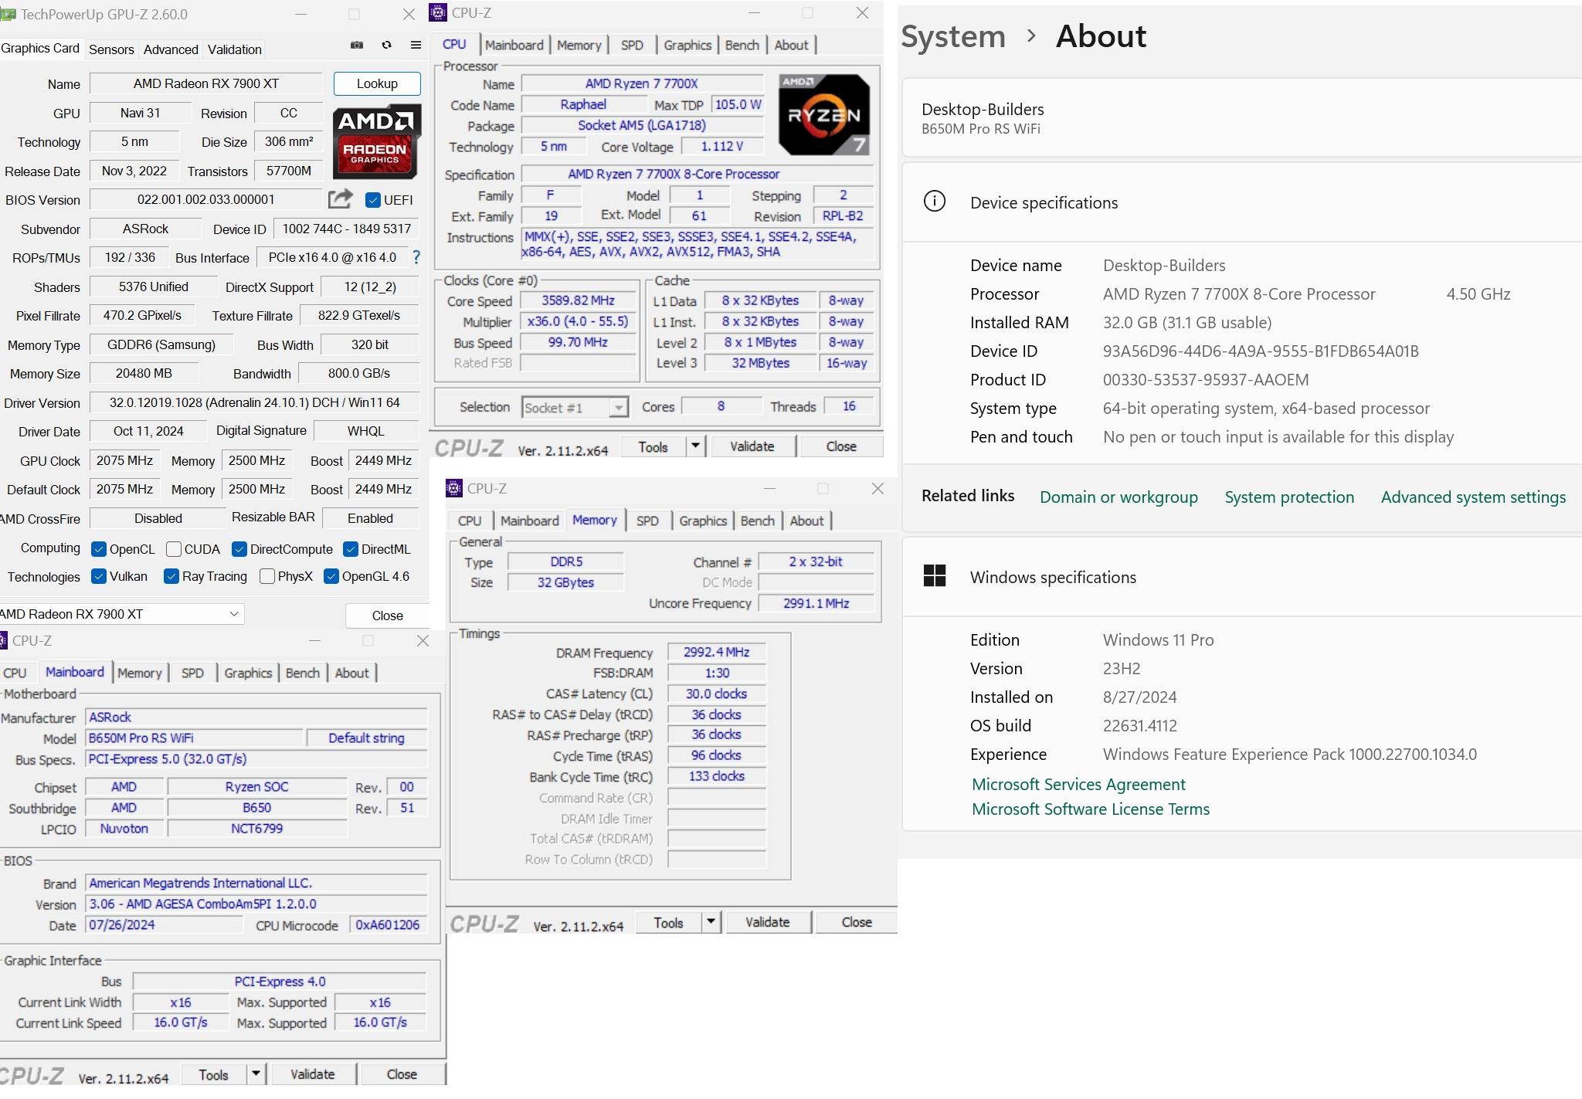Open Bench tab in CPU-Z Memory window
This screenshot has width=1582, height=1099.
pyautogui.click(x=757, y=521)
